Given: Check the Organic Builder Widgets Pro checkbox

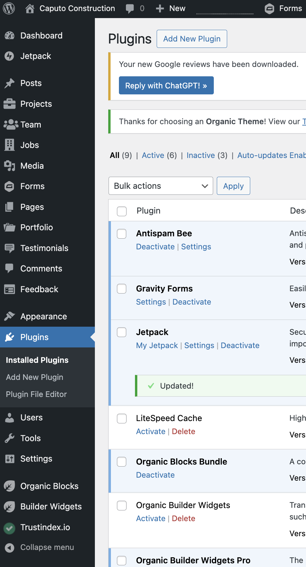Looking at the screenshot, I should (x=122, y=561).
